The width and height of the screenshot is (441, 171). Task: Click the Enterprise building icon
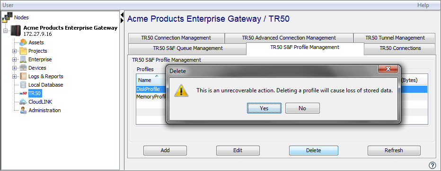[23, 59]
